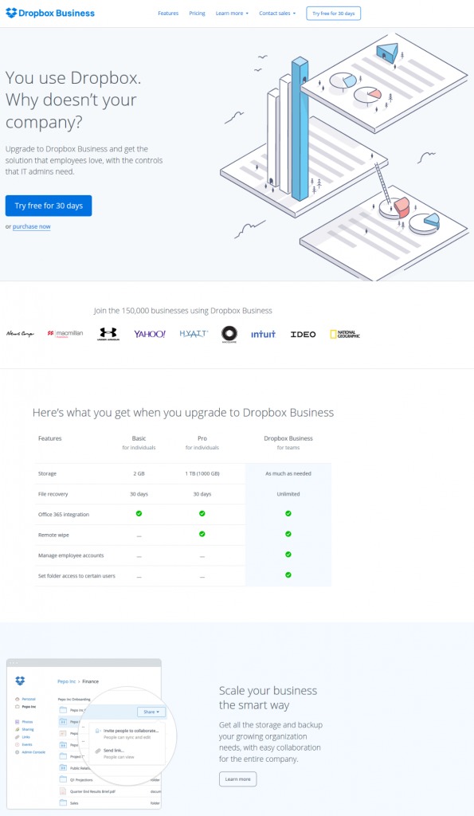This screenshot has width=474, height=816.
Task: Open the Features menu item
Action: [168, 14]
